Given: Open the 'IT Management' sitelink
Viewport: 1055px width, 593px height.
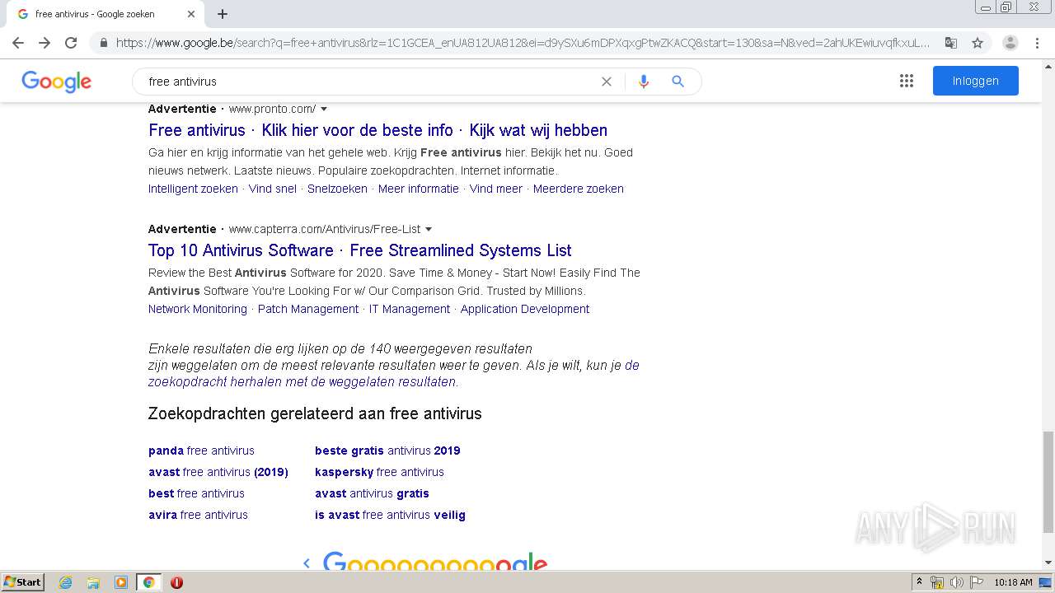Looking at the screenshot, I should (410, 309).
